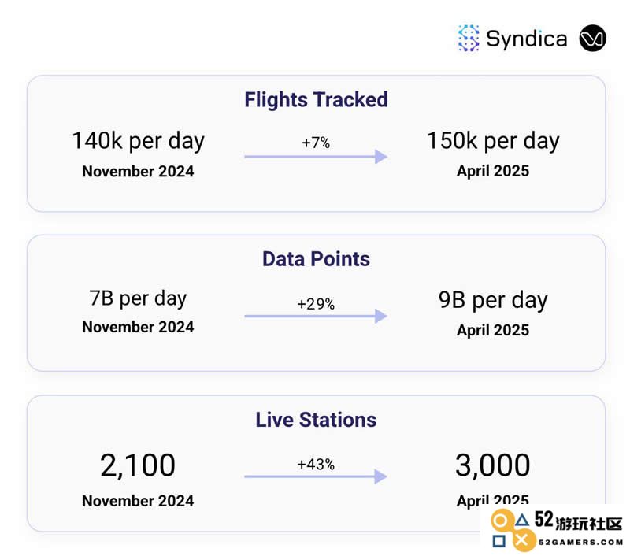Click the 52 gamers watermark logo
The height and width of the screenshot is (556, 630).
point(556,528)
